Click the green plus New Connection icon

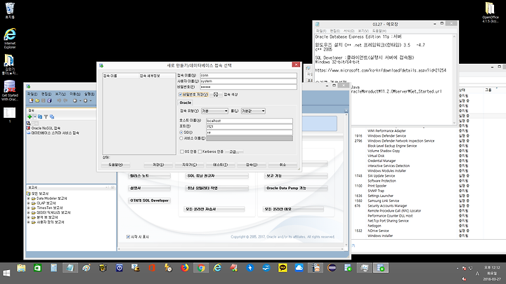[30, 116]
